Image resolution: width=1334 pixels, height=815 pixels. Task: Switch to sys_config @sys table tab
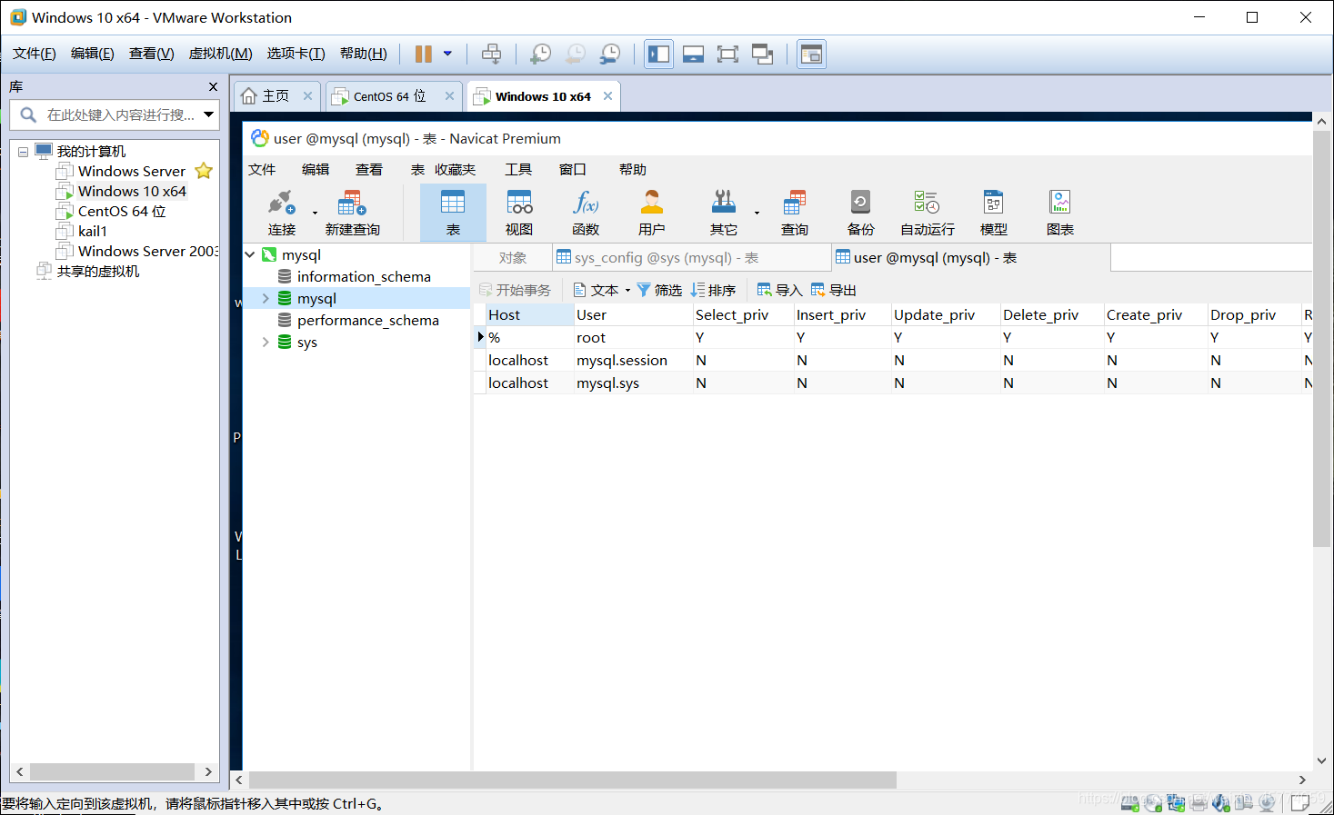691,257
